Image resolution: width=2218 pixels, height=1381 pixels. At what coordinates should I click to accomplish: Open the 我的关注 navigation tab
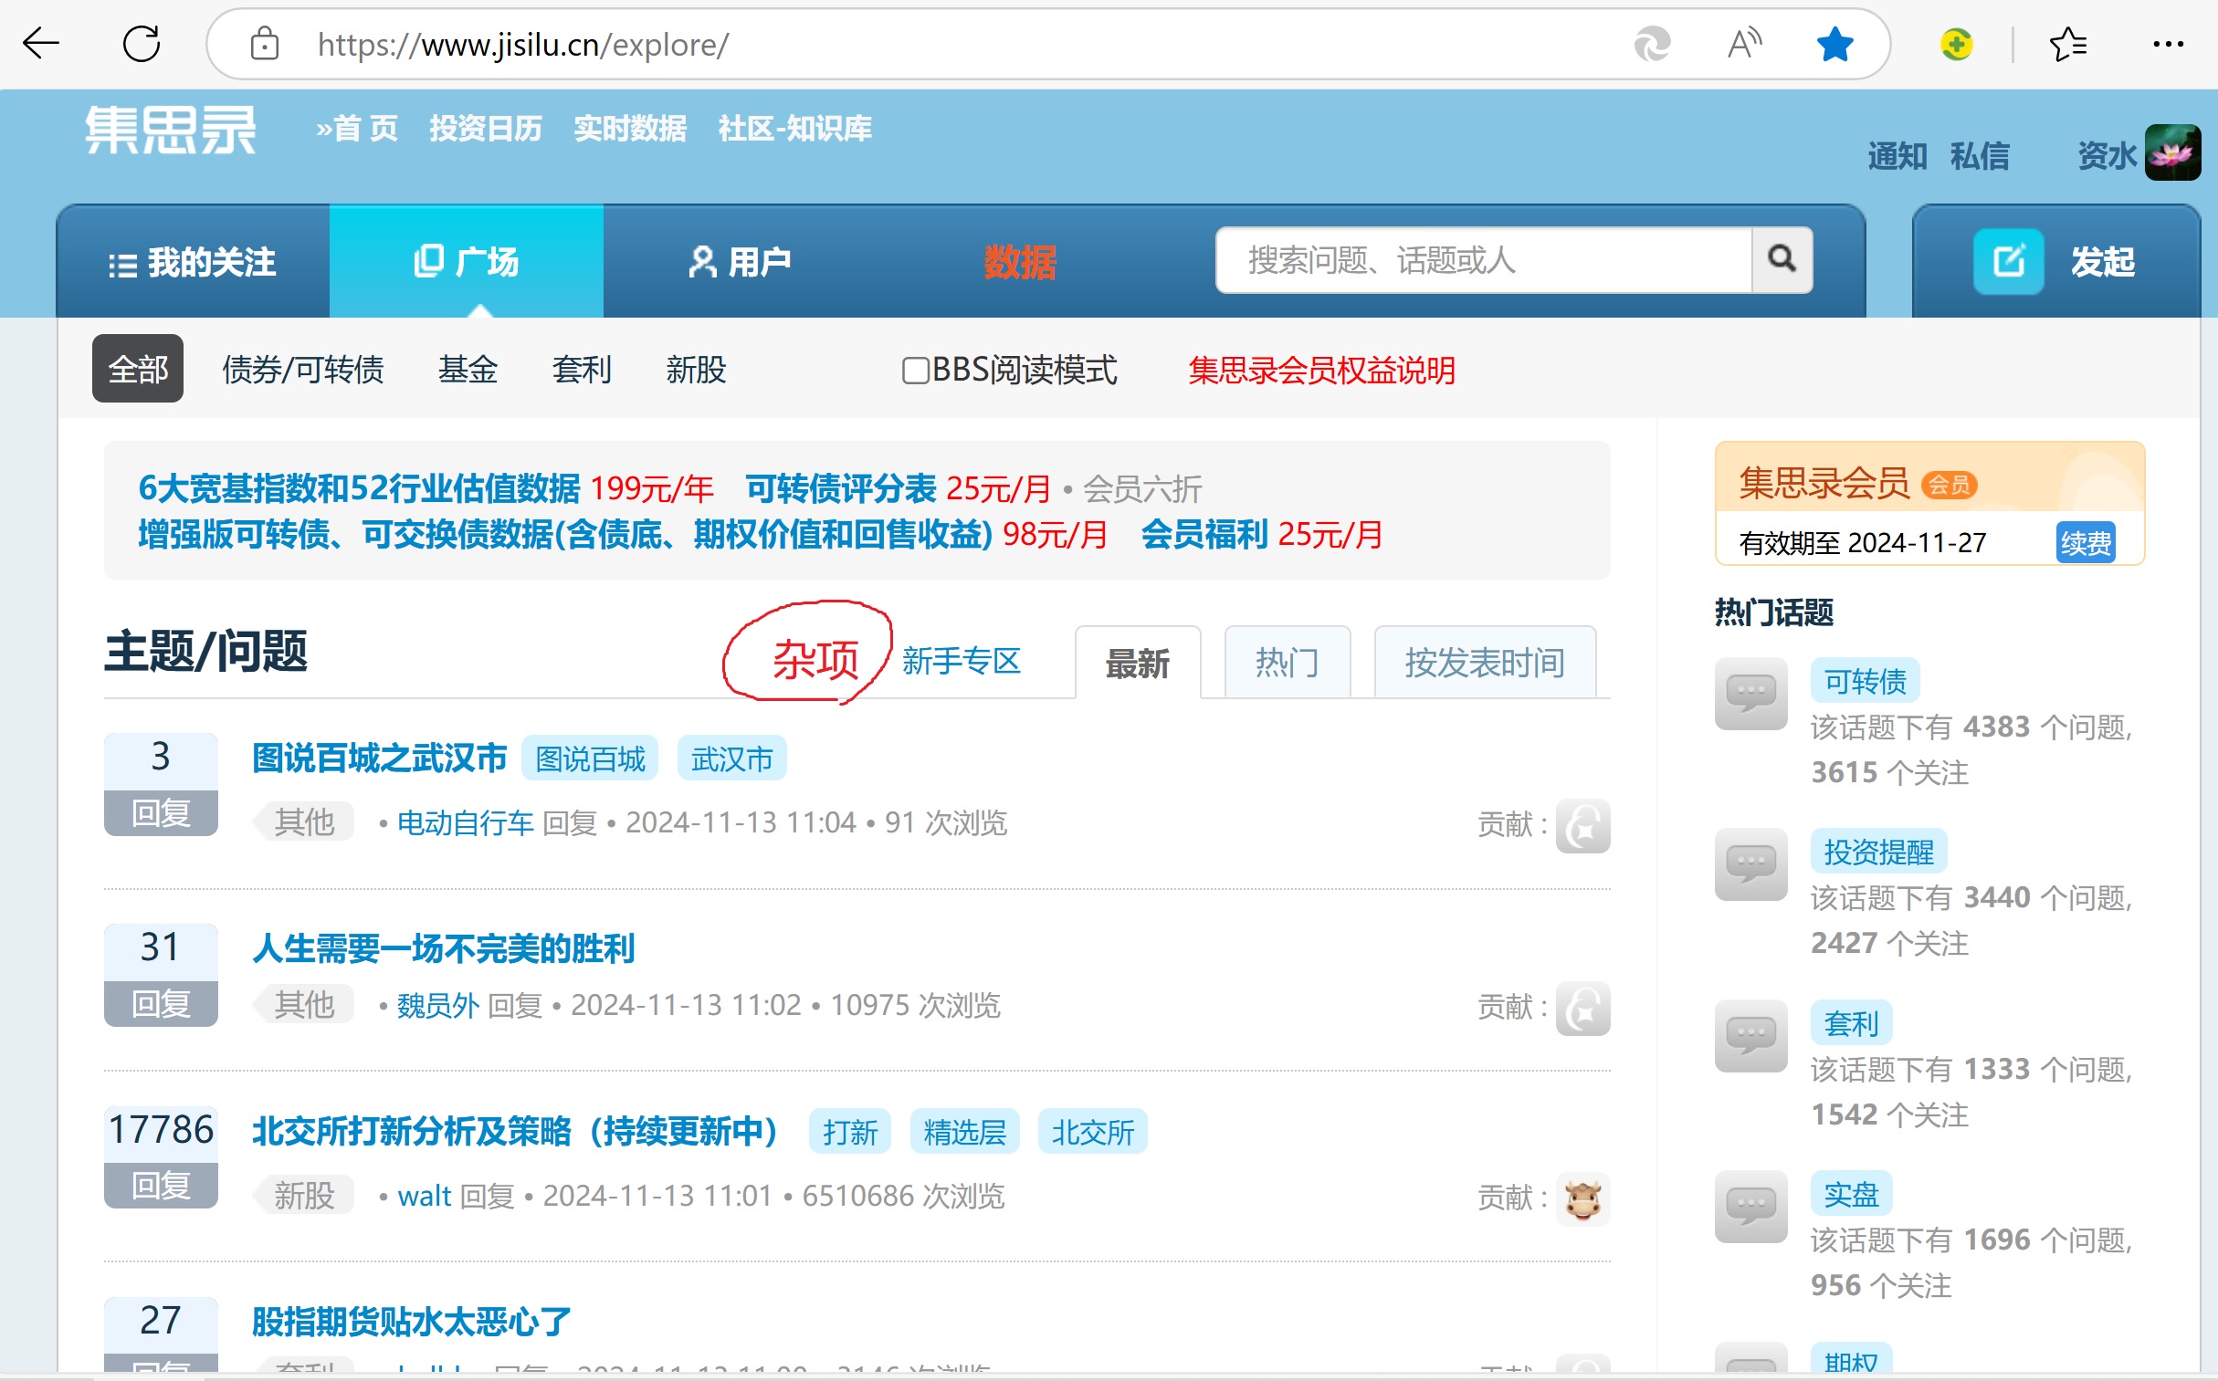(x=193, y=263)
